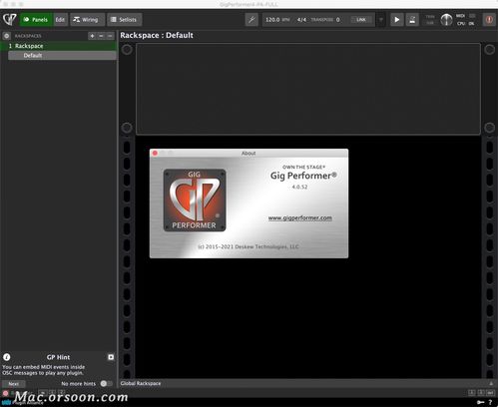Viewport: 498px width, 407px height.
Task: Click the 'Rackspace : Default' title
Action: click(157, 35)
